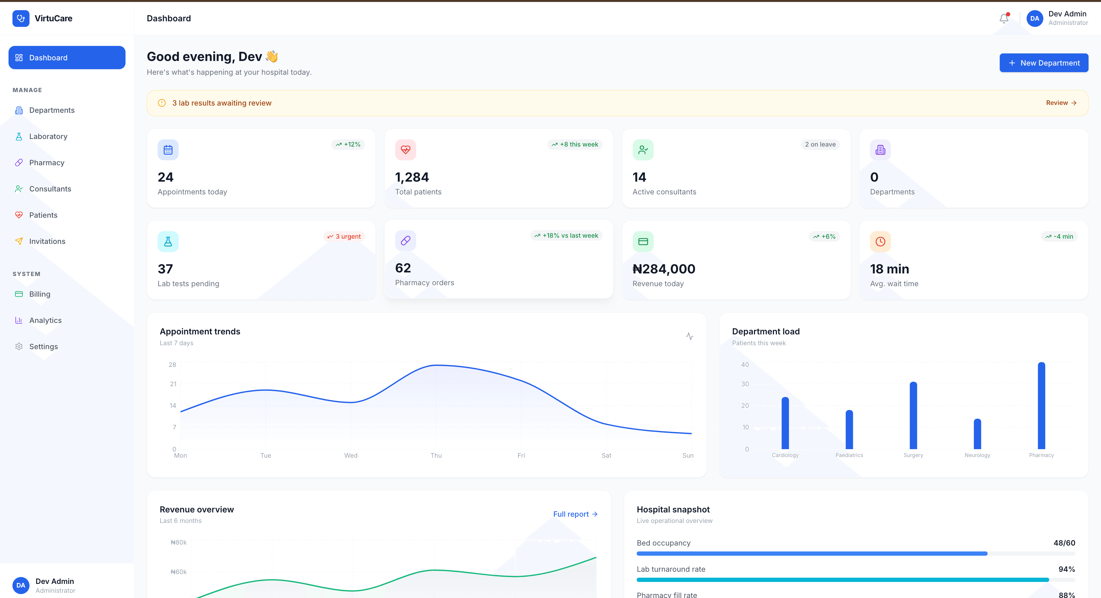Click the Settings gear icon in sidebar
The width and height of the screenshot is (1101, 598).
pyautogui.click(x=19, y=347)
